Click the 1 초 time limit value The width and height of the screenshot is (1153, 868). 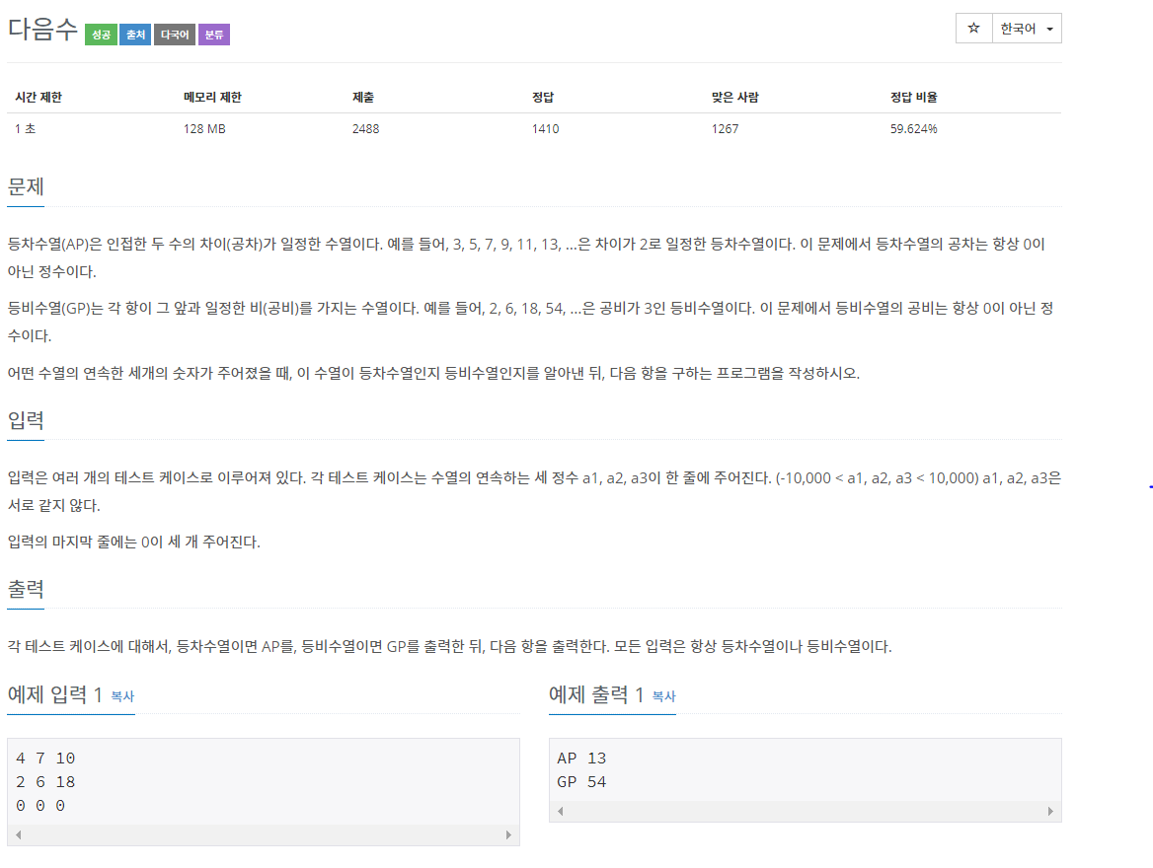pyautogui.click(x=25, y=128)
